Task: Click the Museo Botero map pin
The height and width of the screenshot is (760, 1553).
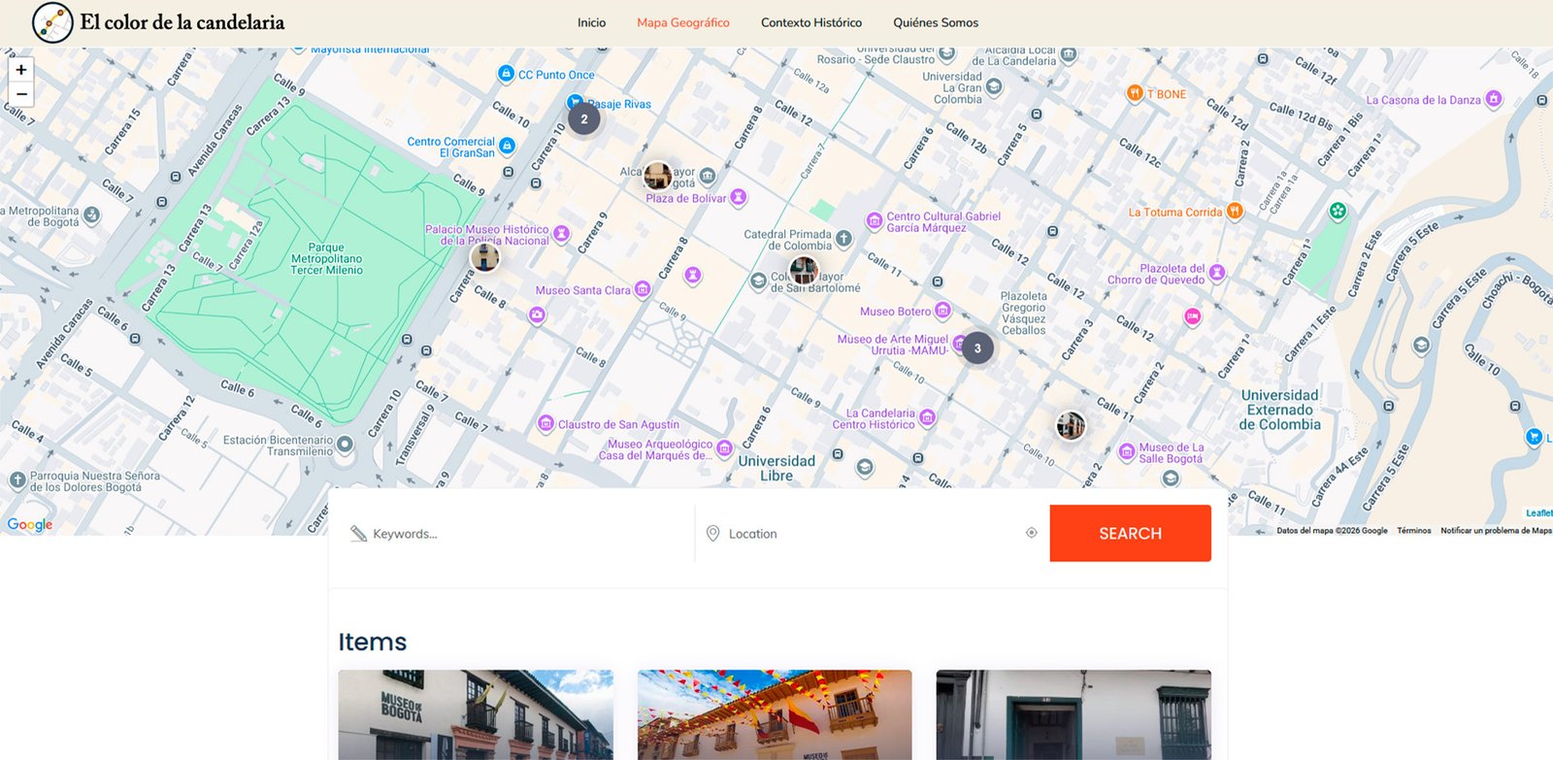Action: click(942, 312)
